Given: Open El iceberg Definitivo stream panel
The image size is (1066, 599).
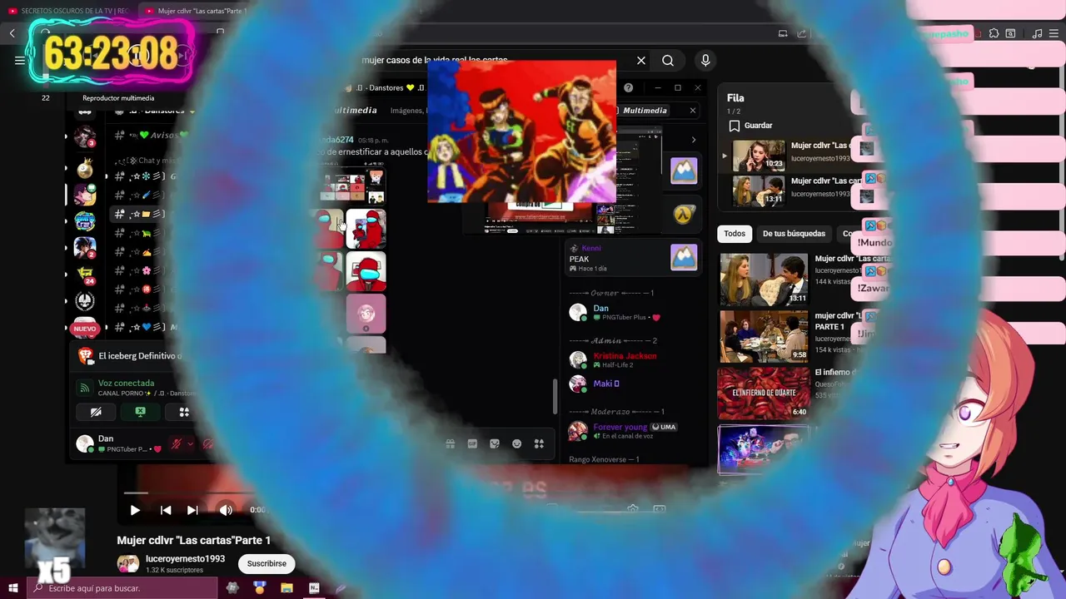Looking at the screenshot, I should coord(130,356).
